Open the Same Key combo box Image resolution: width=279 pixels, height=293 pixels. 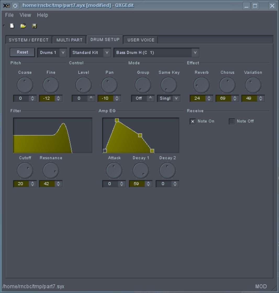tap(169, 98)
